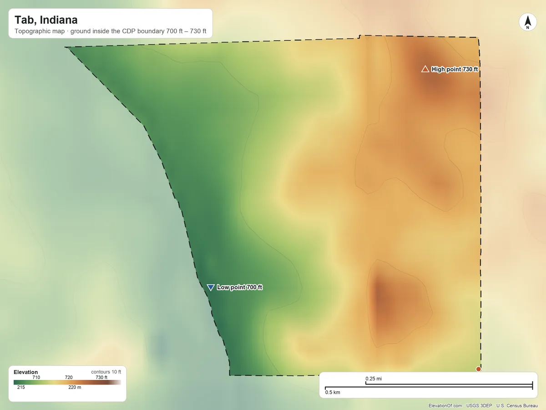Click the low point inverted triangle marker
Screen dimensions: 546x410
[211, 287]
